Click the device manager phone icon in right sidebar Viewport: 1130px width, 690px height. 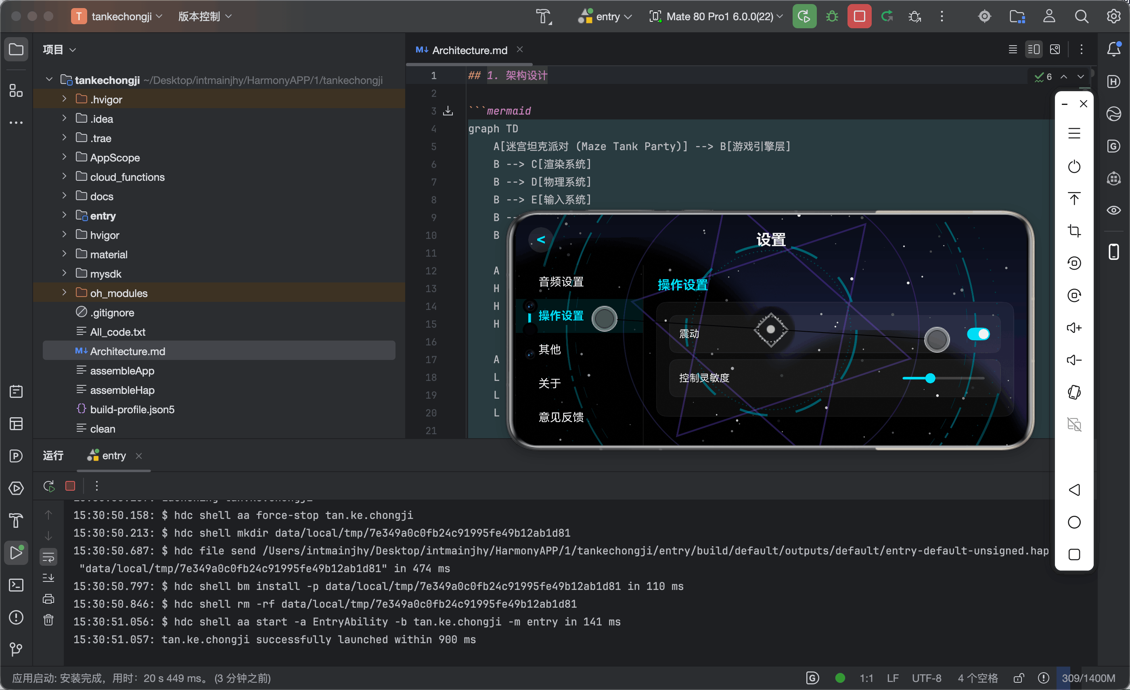pos(1113,252)
